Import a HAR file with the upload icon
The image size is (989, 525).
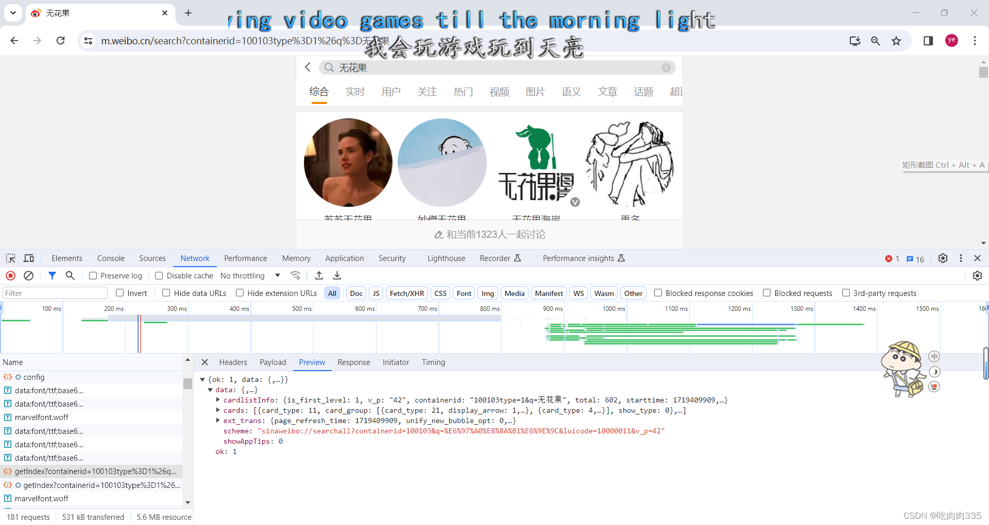click(319, 276)
